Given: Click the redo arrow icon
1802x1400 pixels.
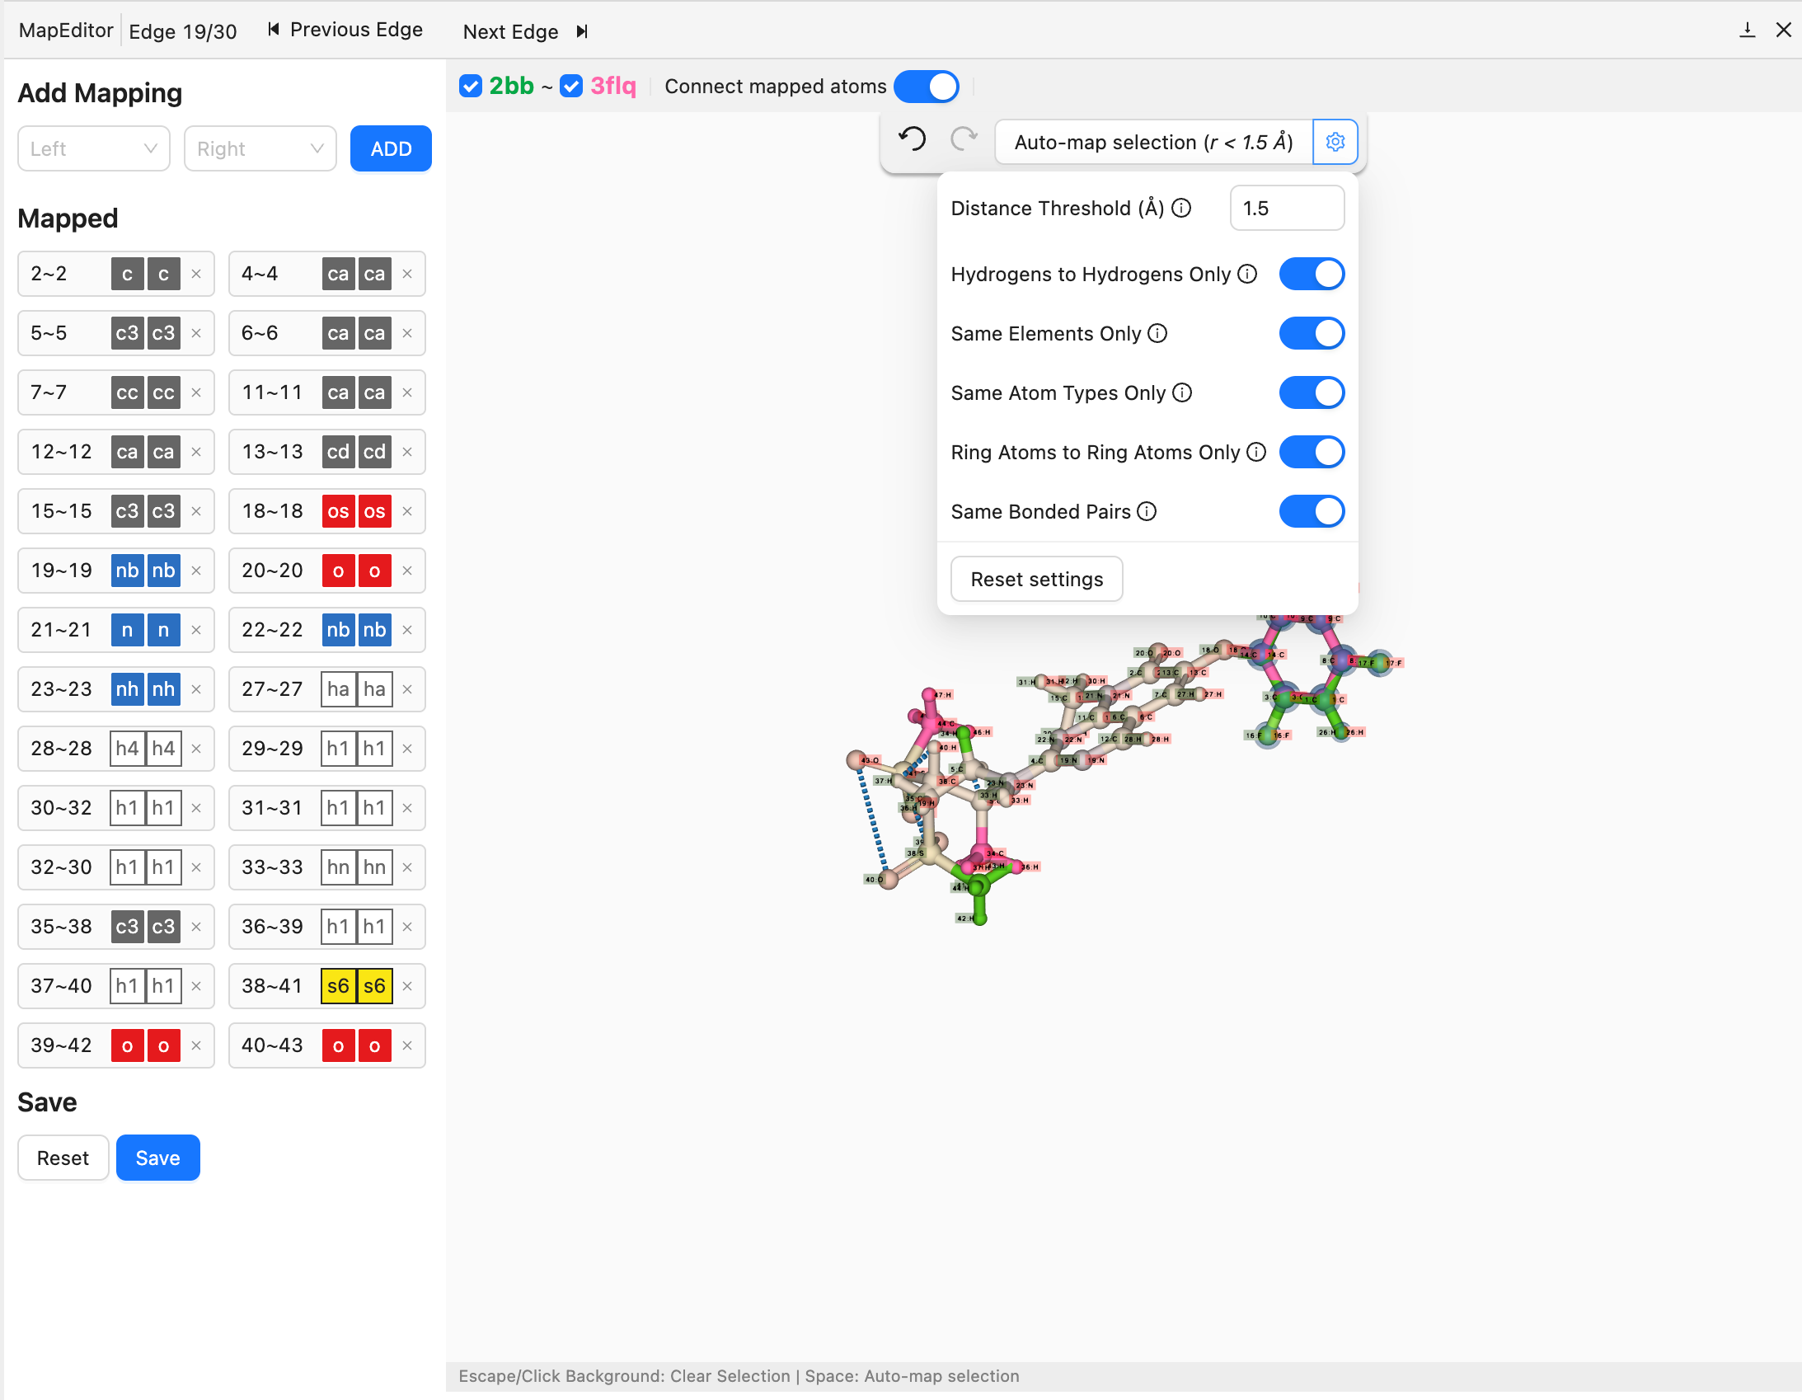Looking at the screenshot, I should [963, 139].
